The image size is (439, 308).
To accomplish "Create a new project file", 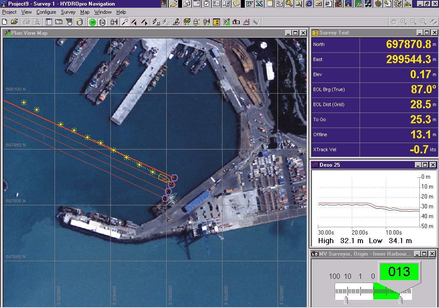I will pyautogui.click(x=4, y=22).
